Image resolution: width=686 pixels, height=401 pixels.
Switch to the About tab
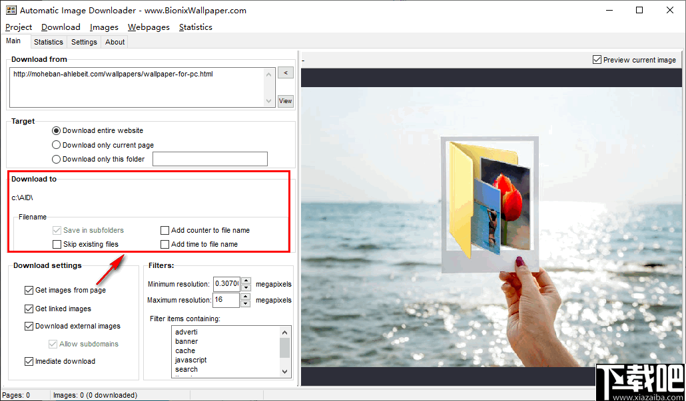(114, 41)
